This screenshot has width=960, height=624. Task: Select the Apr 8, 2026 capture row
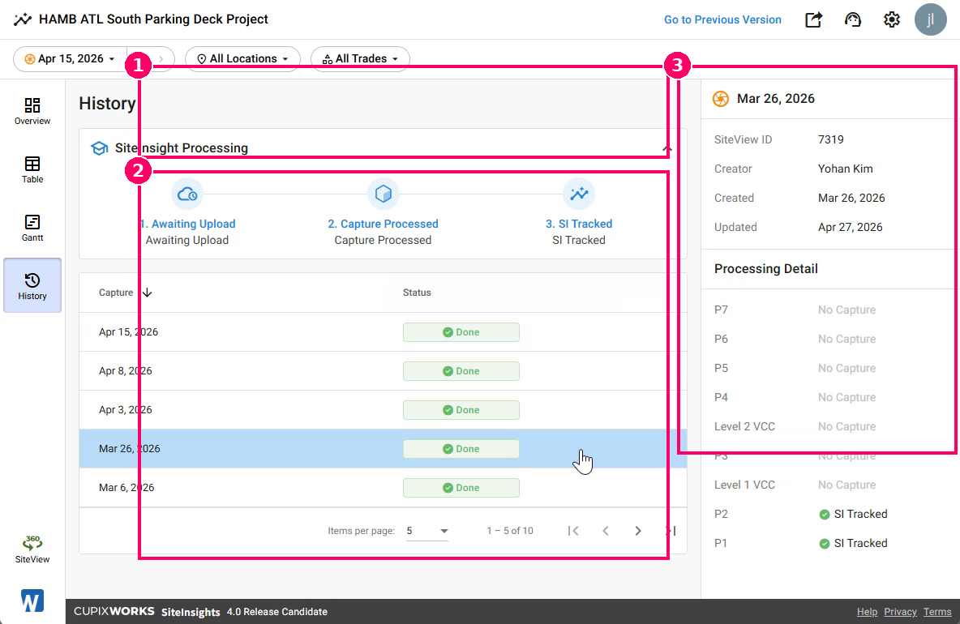pos(384,370)
